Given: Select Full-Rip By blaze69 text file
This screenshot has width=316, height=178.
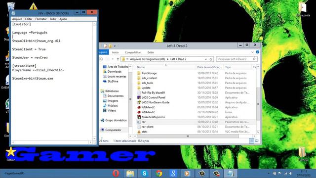Looking at the screenshot, I should [x=151, y=92].
